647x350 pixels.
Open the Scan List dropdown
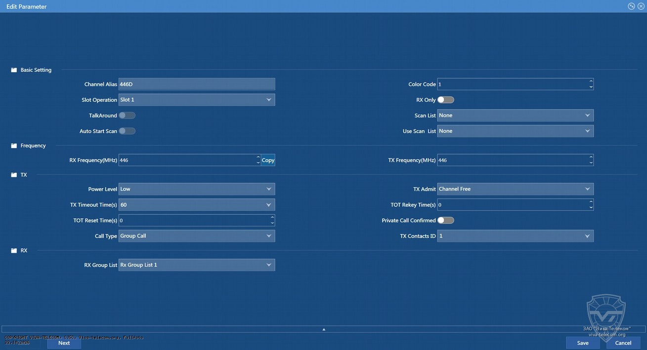(x=516, y=116)
